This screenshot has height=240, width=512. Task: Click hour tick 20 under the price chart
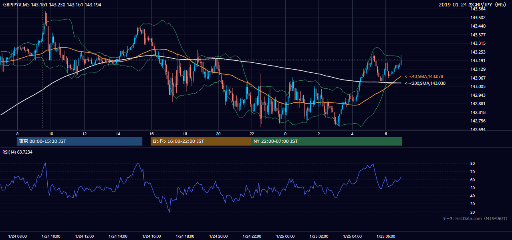point(218,134)
